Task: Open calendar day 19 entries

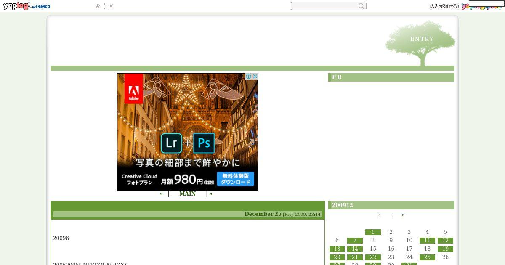Action: click(x=445, y=249)
